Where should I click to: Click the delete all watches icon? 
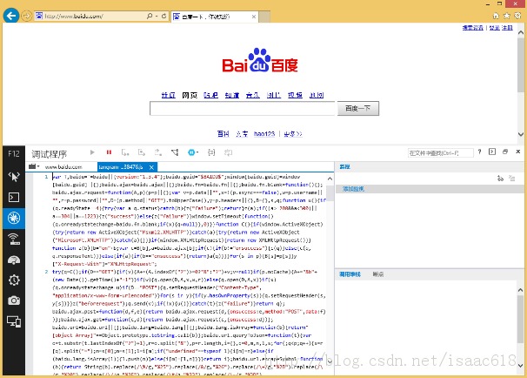click(x=512, y=179)
